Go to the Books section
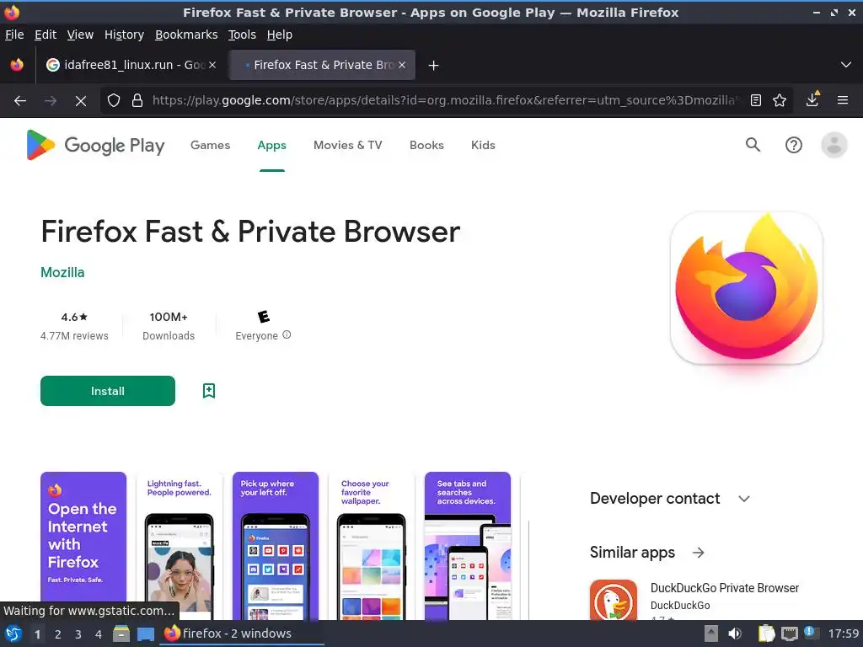The image size is (863, 647). click(x=426, y=145)
